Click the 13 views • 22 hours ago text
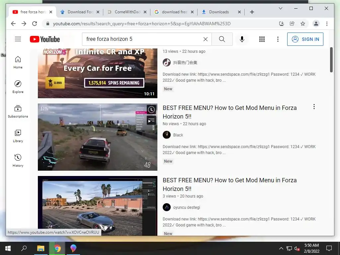This screenshot has height=255, width=340. point(184,51)
